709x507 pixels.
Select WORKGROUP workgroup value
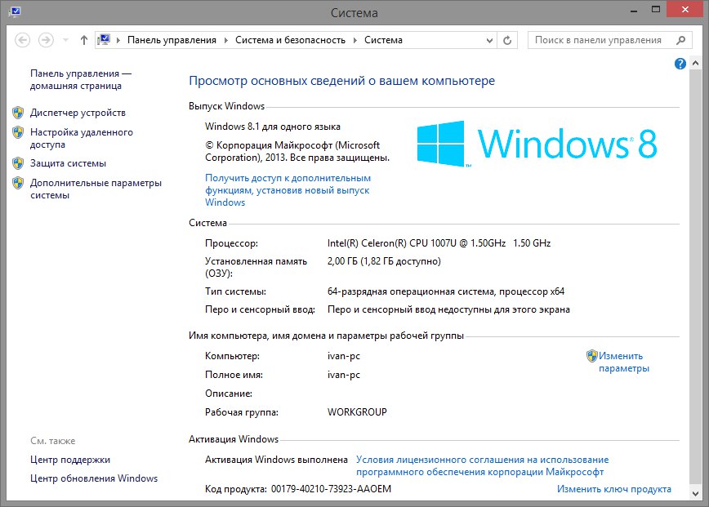click(357, 412)
